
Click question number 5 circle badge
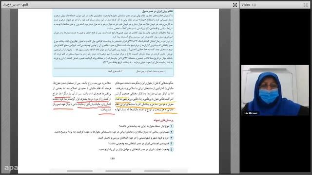point(171,149)
